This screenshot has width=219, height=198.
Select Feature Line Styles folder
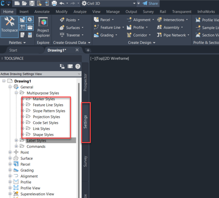pyautogui.click(x=48, y=105)
